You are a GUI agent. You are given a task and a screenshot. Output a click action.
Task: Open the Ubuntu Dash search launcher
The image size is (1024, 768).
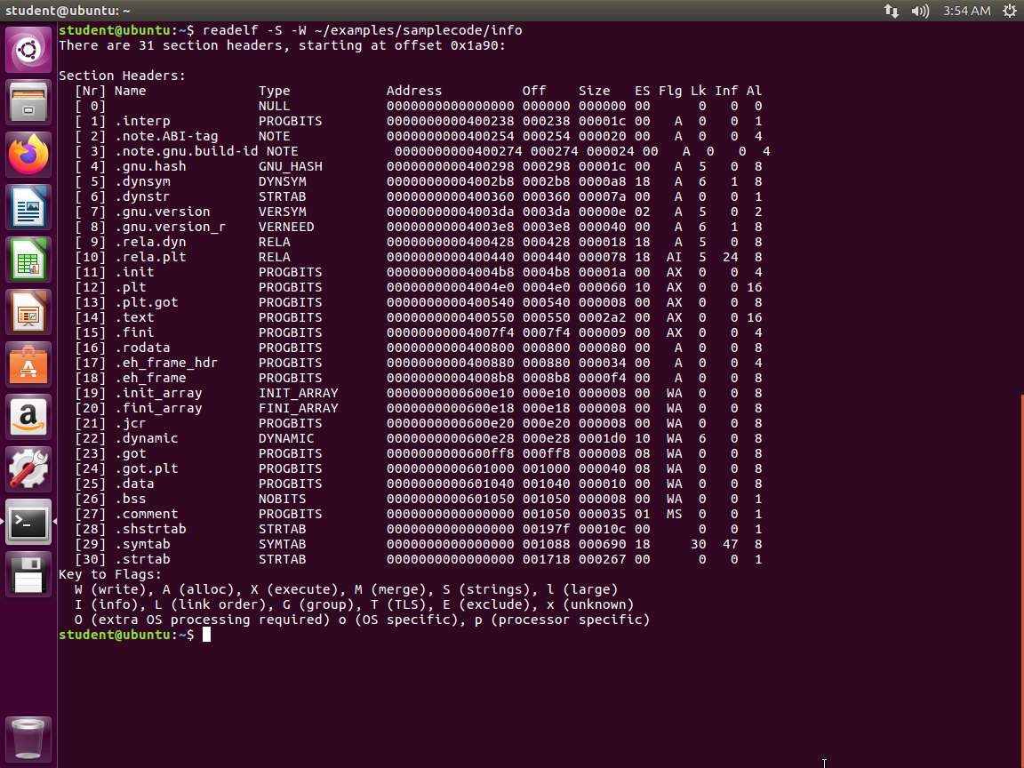coord(28,50)
